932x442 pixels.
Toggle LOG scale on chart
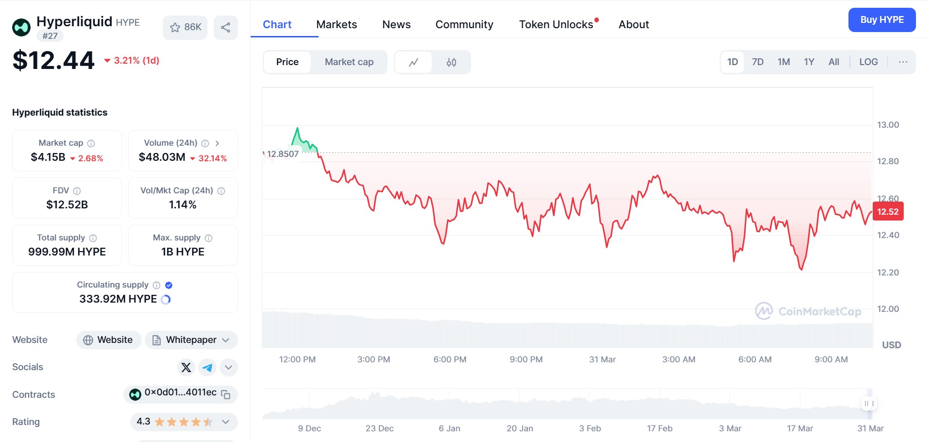pos(868,62)
